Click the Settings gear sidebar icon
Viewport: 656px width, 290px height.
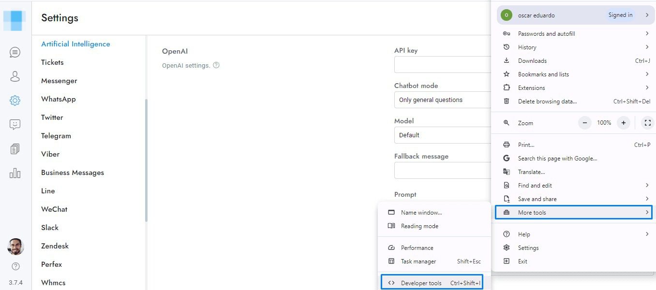[15, 101]
